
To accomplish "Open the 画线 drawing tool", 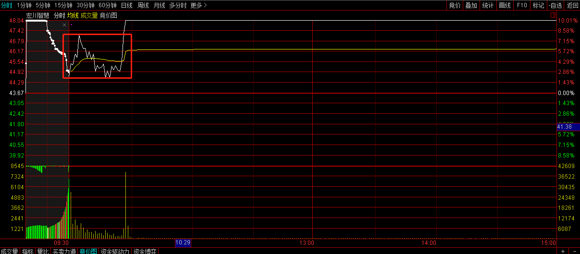I will (505, 5).
